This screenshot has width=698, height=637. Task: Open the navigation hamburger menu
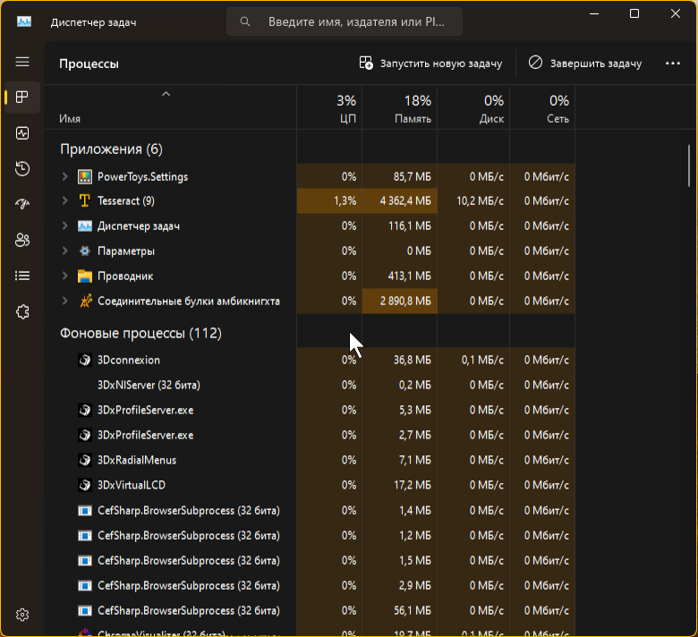pos(22,62)
